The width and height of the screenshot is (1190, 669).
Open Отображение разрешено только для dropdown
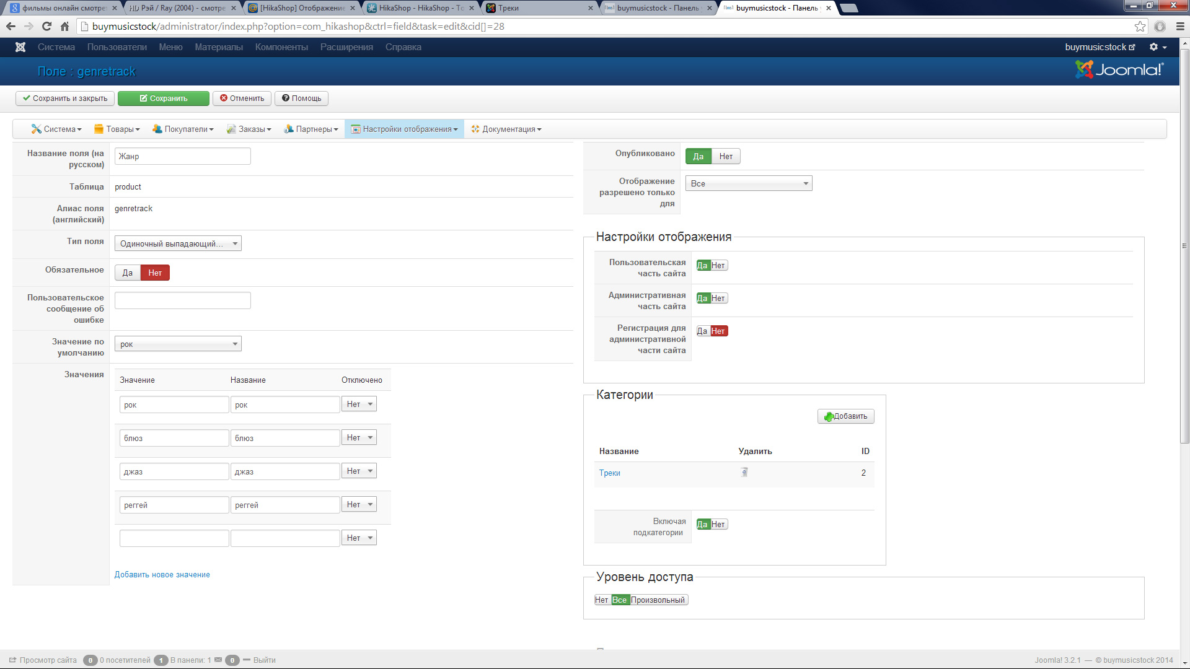pos(748,184)
